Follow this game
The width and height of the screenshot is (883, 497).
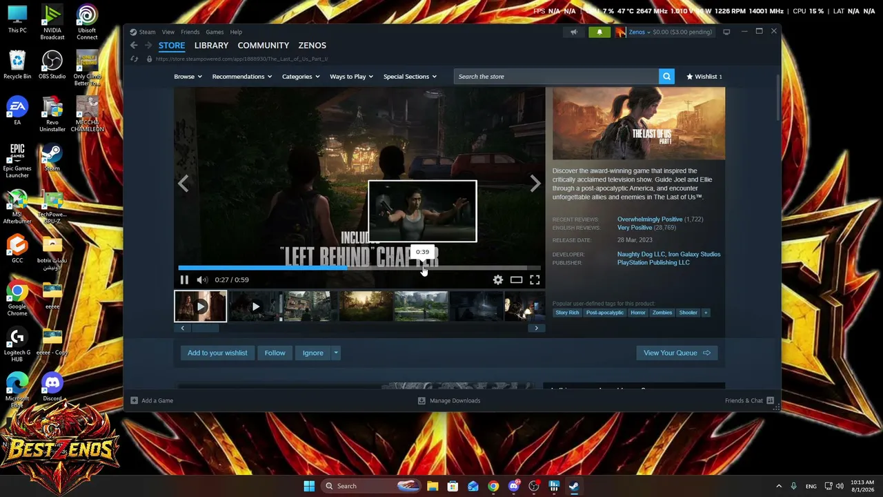point(275,353)
